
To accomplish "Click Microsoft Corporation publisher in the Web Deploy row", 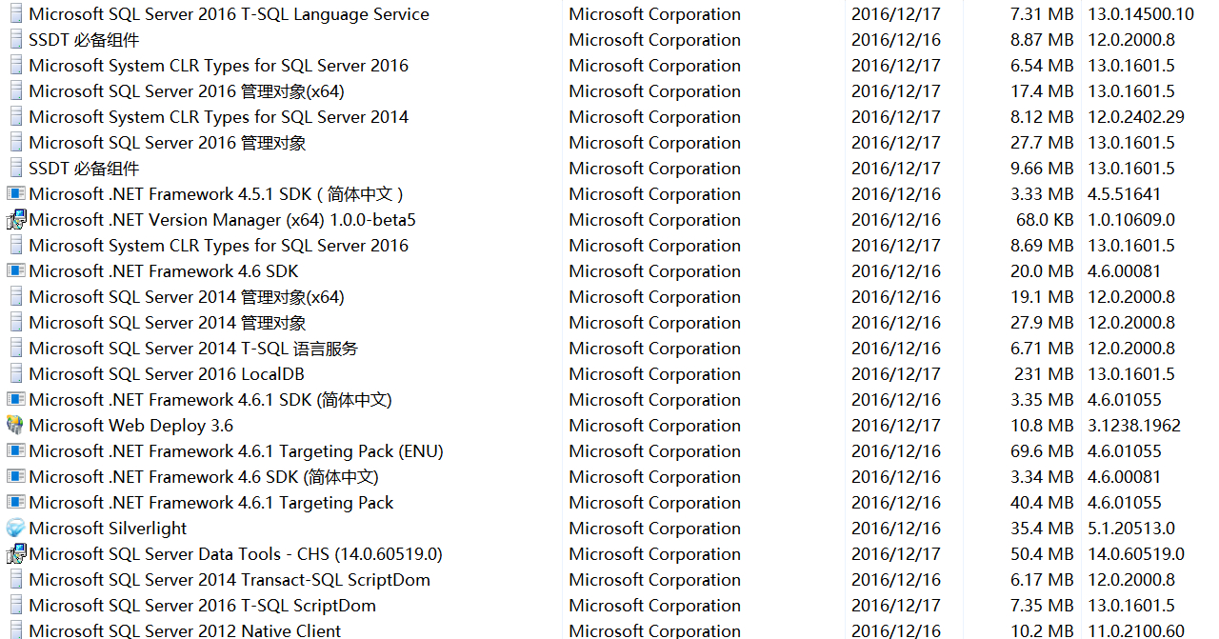I will 654,426.
